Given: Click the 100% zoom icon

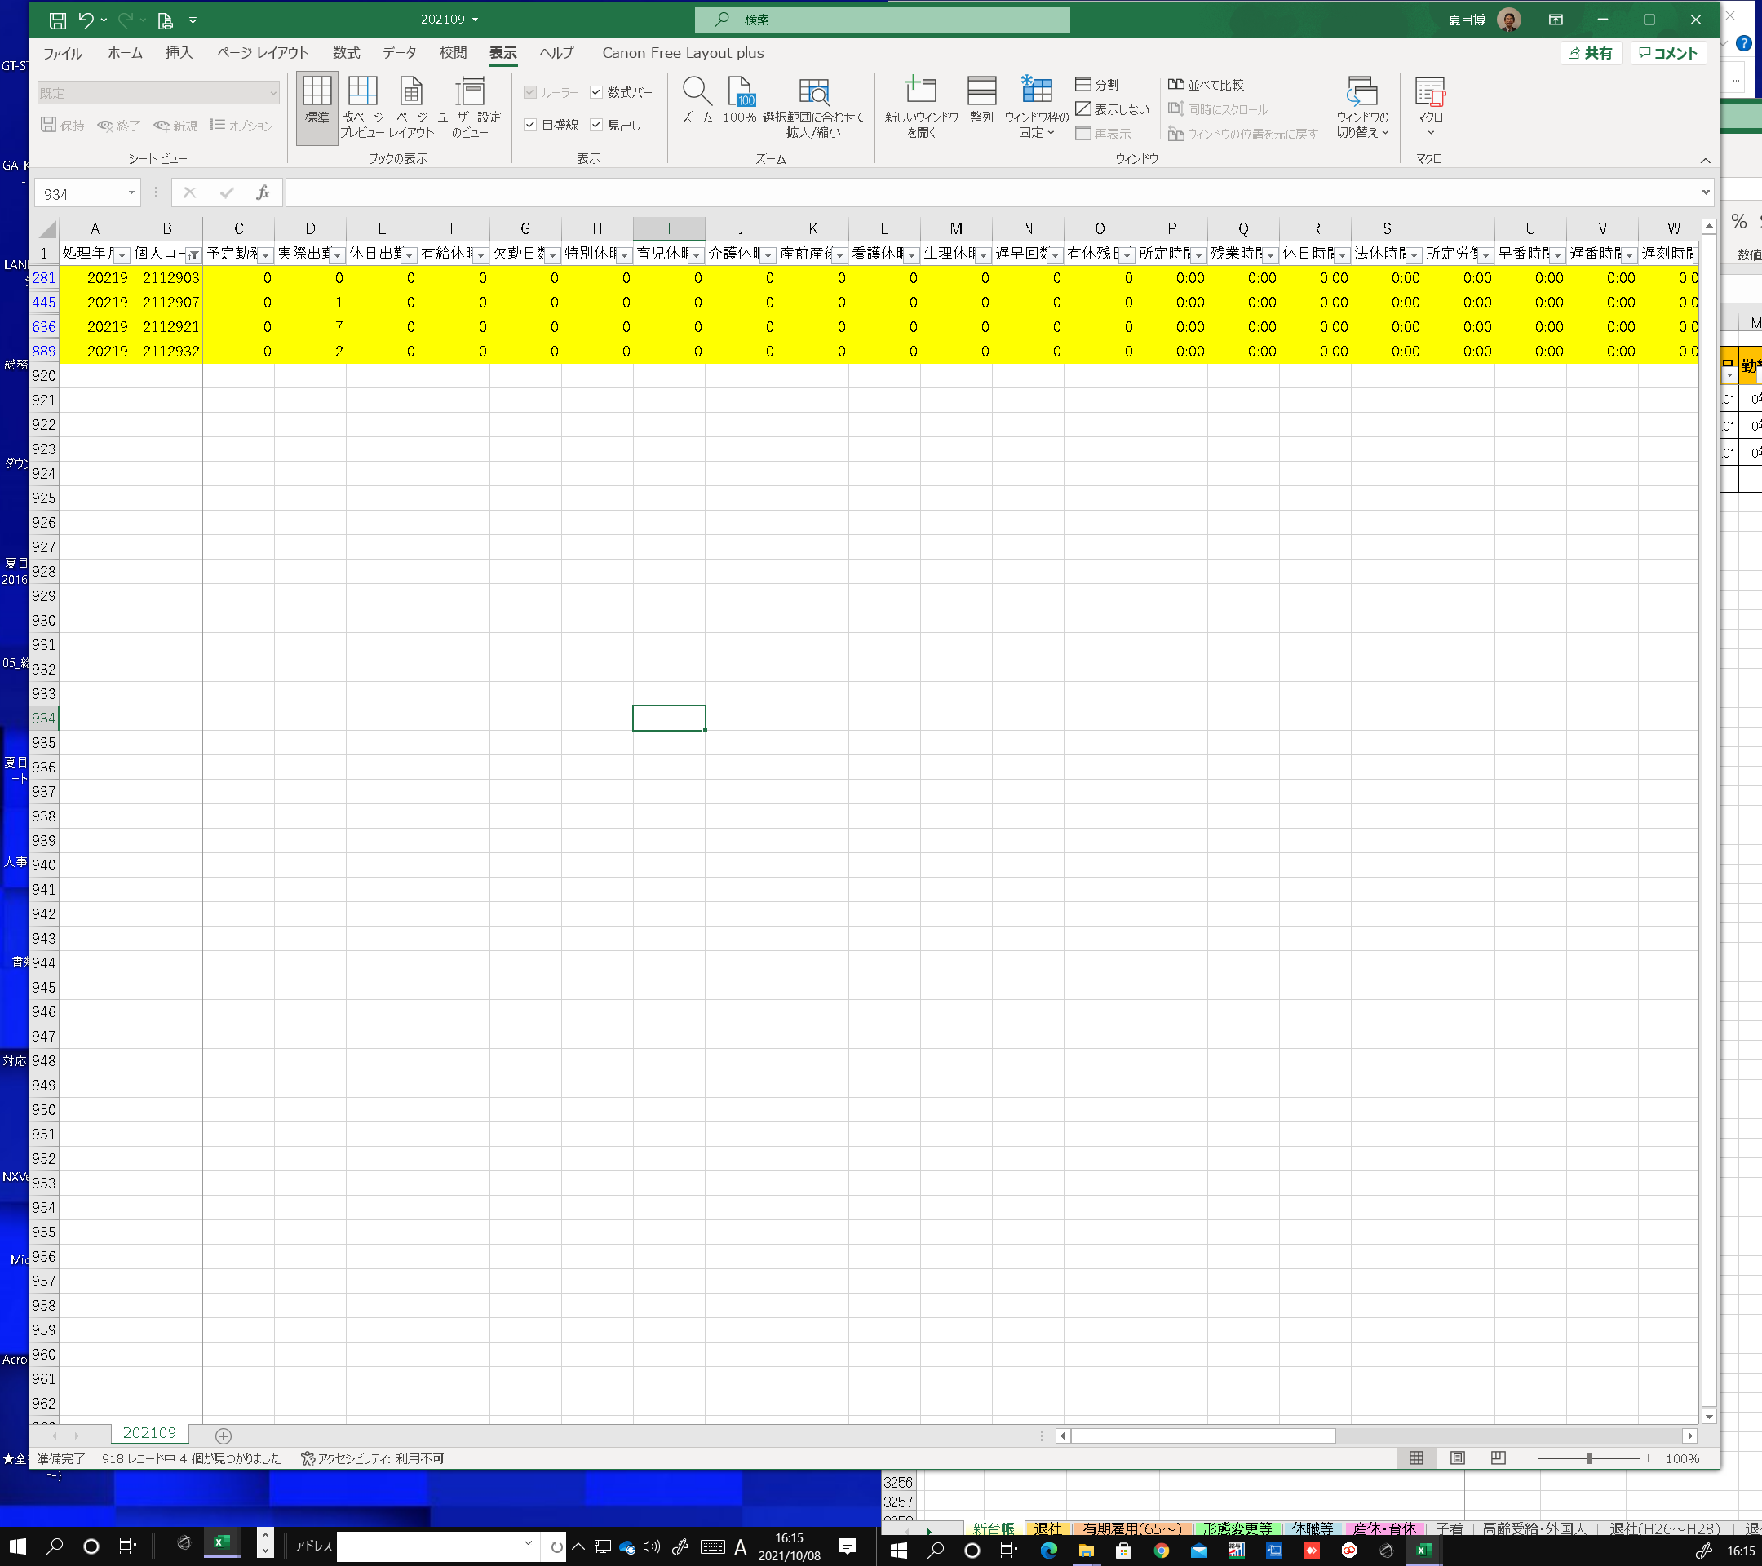Looking at the screenshot, I should tap(740, 92).
